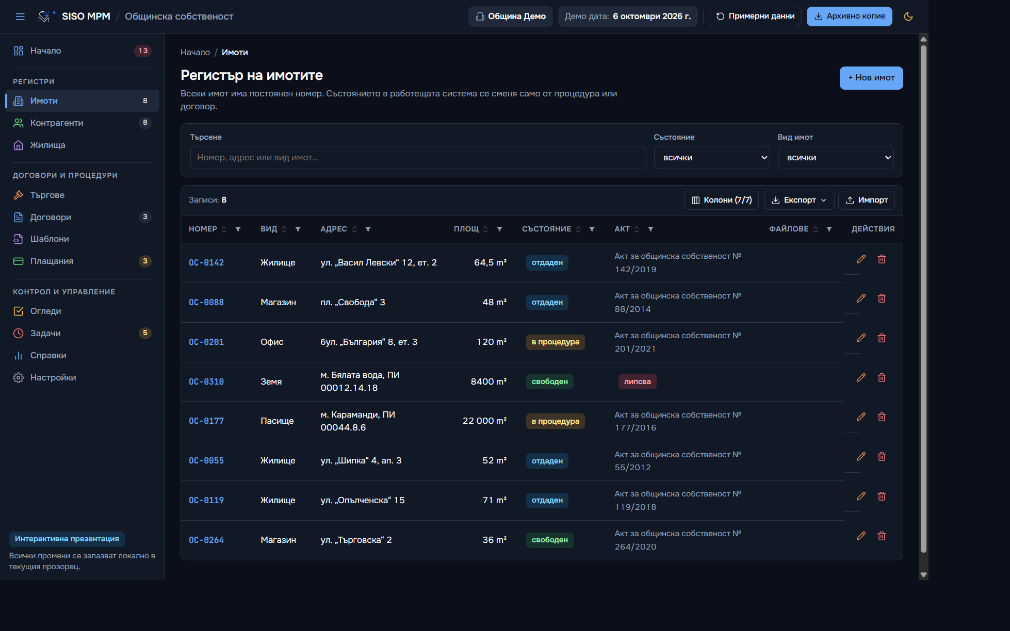Edit property OC-0088 with pencil icon
Image resolution: width=1010 pixels, height=631 pixels.
861,298
